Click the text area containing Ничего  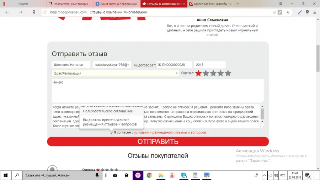click(x=158, y=91)
